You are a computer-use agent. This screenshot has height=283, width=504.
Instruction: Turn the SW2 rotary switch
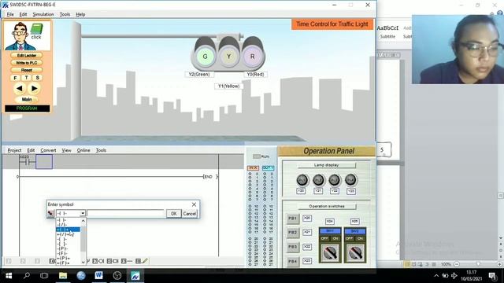pos(355,253)
